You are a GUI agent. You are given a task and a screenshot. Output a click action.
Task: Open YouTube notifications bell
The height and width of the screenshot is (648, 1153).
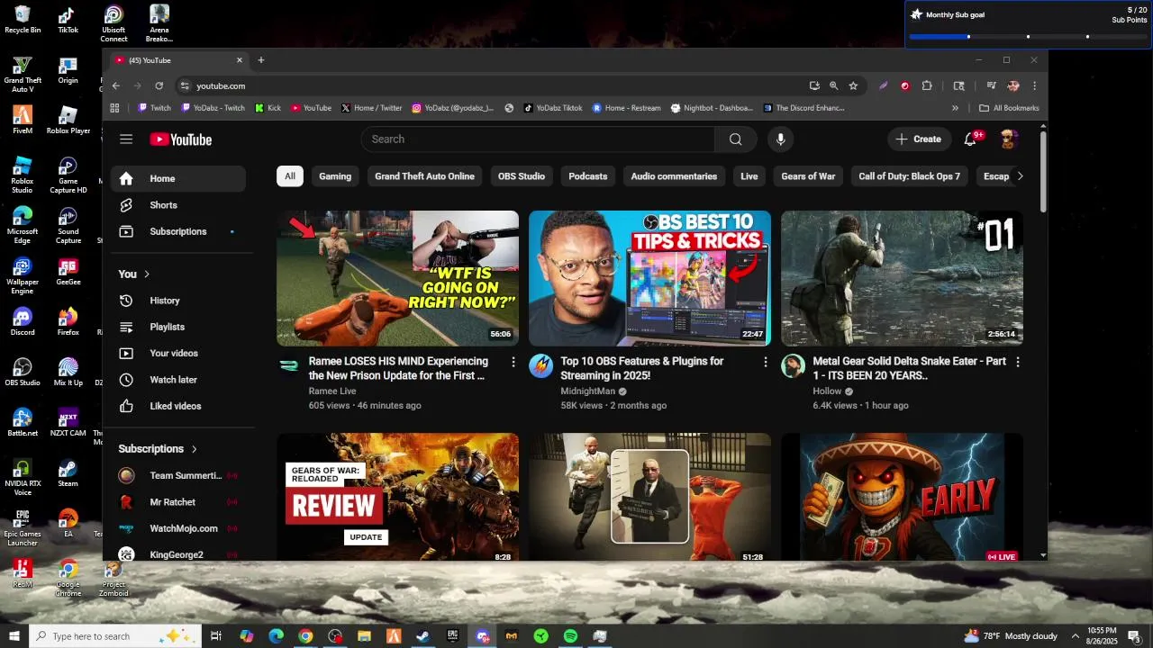[x=970, y=139]
